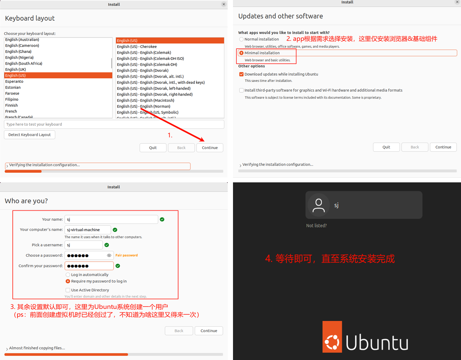The image size is (461, 360).
Task: Select English (South Africa) layout
Action: click(x=58, y=64)
